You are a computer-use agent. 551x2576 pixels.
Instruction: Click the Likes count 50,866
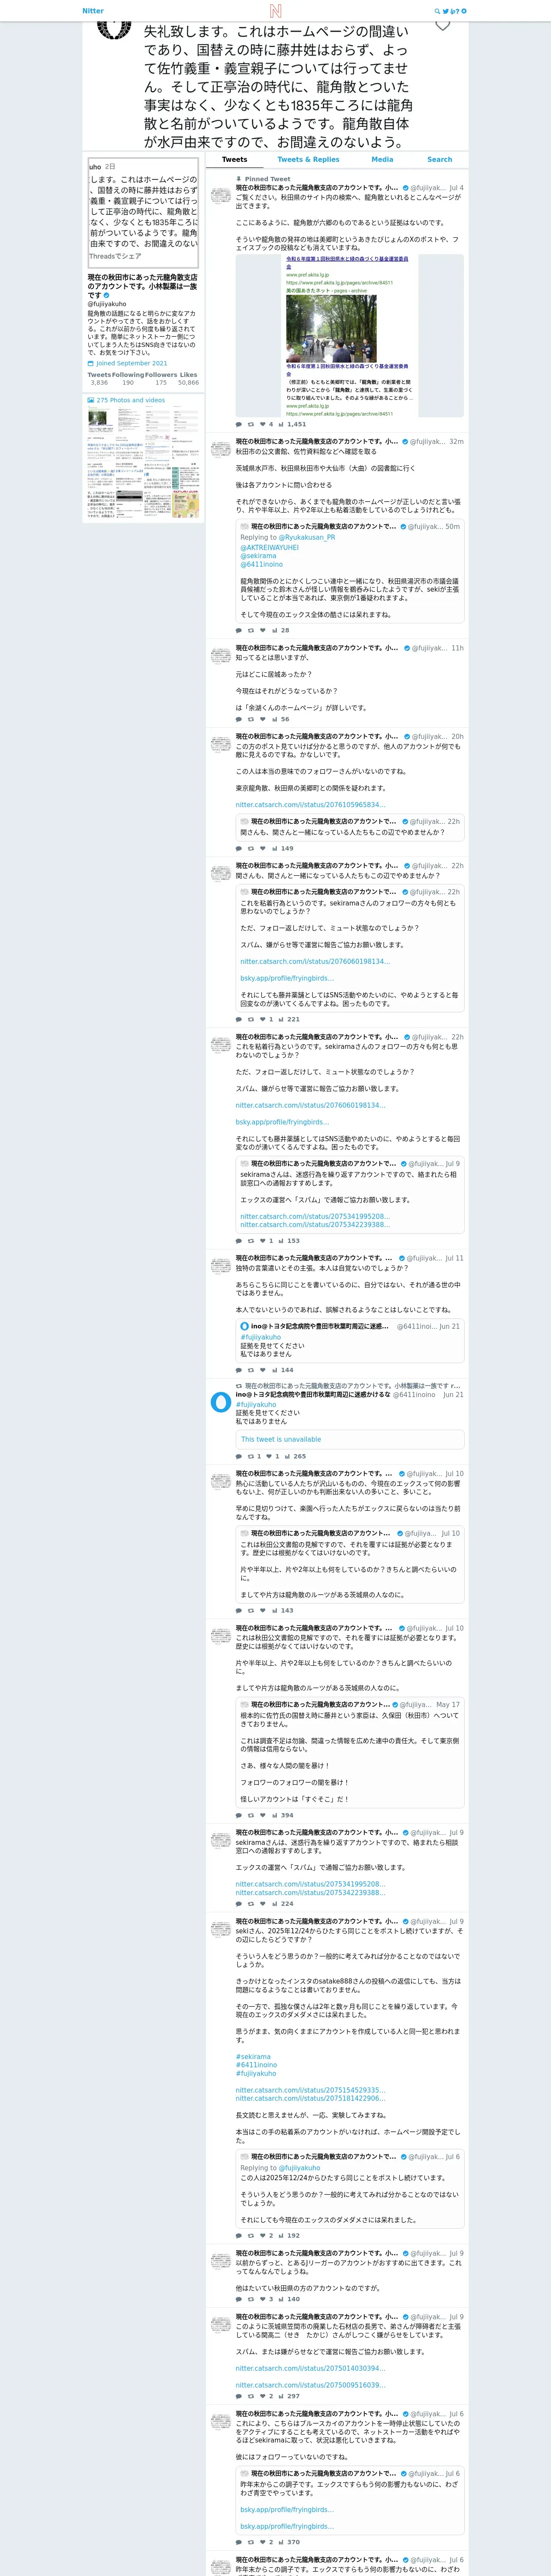(x=188, y=382)
